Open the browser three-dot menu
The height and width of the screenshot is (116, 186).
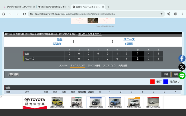point(182,14)
